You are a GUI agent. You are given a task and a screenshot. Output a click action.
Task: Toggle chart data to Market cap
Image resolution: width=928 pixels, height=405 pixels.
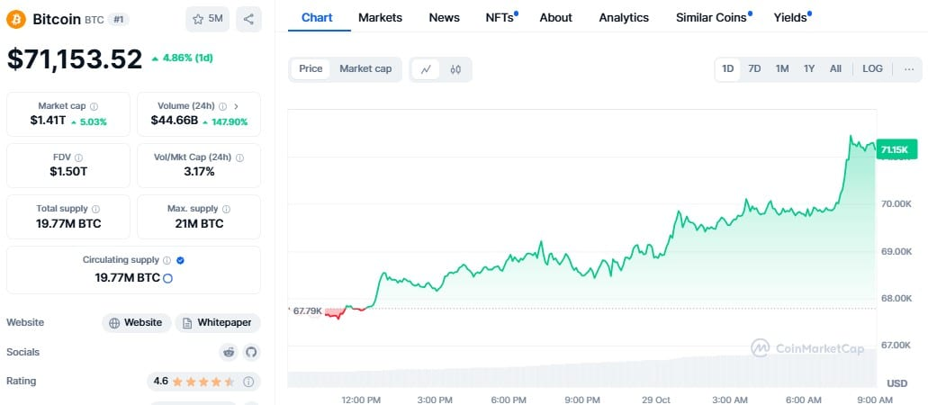click(365, 69)
